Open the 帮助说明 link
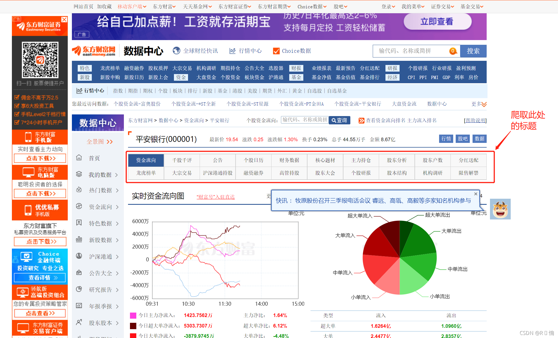Image resolution: width=558 pixels, height=338 pixels. [x=475, y=120]
